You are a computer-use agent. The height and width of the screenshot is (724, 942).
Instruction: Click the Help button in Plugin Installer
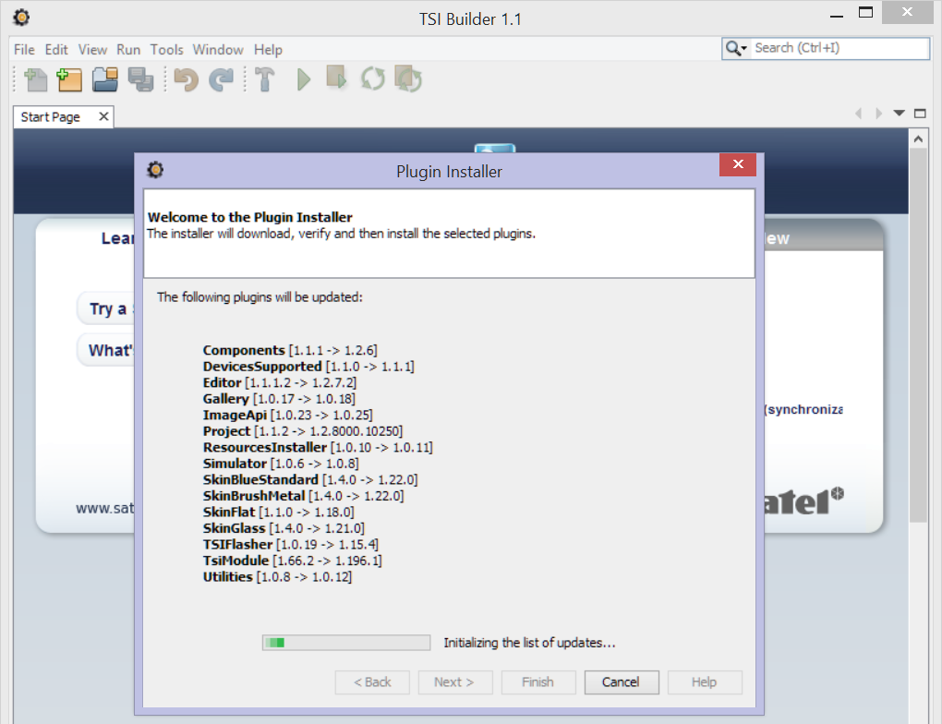pyautogui.click(x=705, y=682)
